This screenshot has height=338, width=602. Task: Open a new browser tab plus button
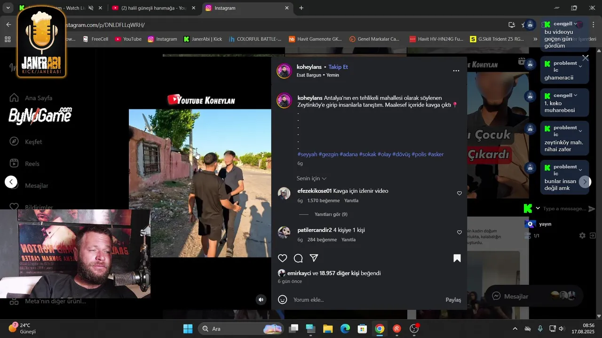click(x=301, y=8)
